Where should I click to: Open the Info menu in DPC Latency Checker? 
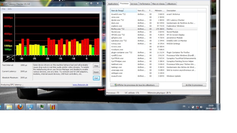pyautogui.click(x=10, y=9)
